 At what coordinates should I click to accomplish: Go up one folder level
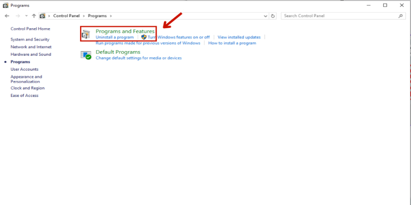34,16
